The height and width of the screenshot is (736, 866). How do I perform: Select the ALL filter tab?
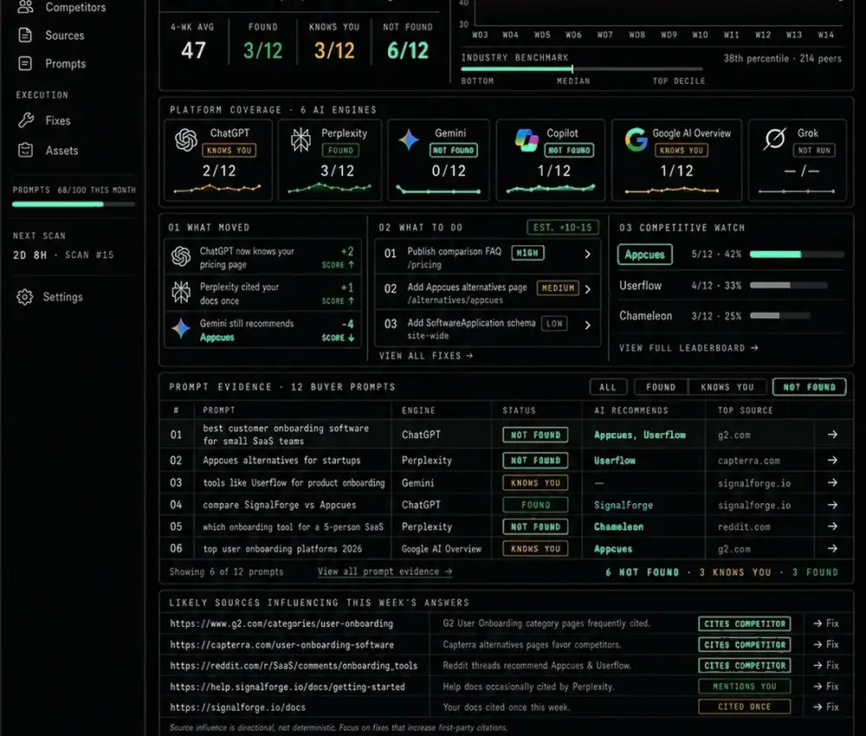click(608, 387)
